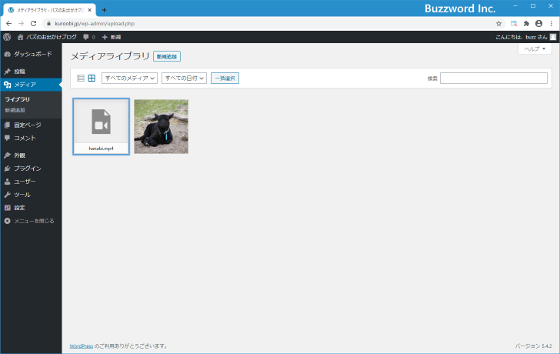Open the WordPress link in footer
The height and width of the screenshot is (354, 560).
(x=81, y=346)
